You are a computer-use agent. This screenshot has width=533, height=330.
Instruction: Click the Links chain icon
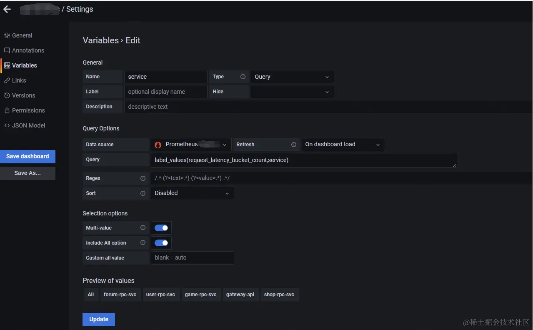[x=7, y=80]
